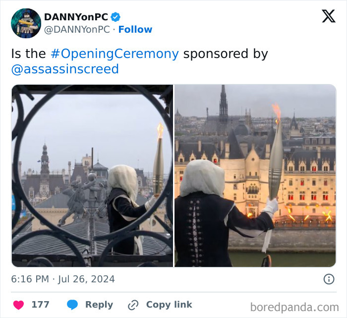Click the chain link icon
347x318 pixels.
point(133,305)
